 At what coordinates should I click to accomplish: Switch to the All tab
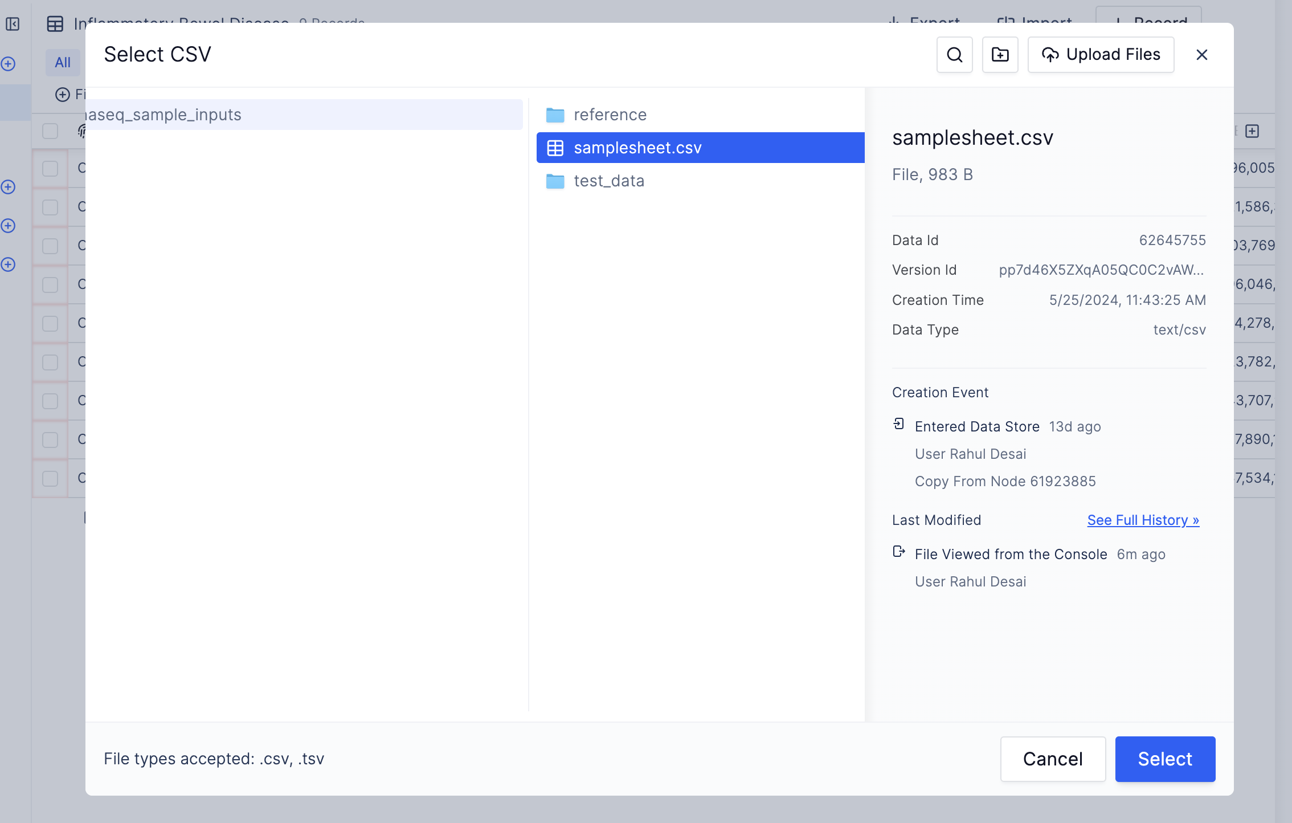63,63
